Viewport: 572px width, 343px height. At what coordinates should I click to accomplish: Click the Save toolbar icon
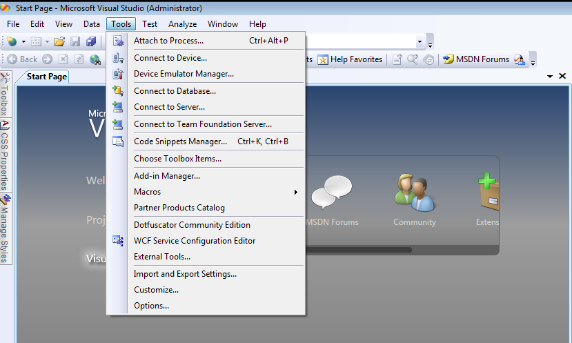[x=75, y=41]
